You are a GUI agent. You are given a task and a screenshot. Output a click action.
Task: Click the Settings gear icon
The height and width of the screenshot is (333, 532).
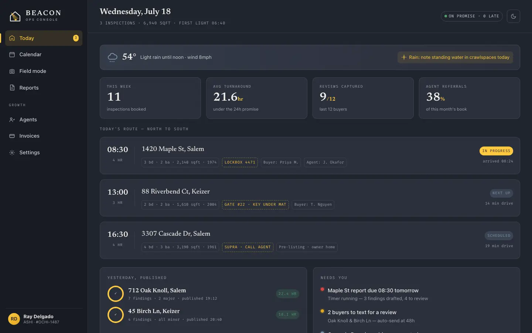12,152
